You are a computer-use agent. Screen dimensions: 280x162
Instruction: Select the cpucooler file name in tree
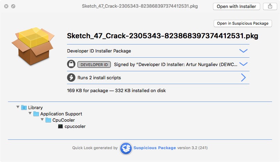point(75,127)
